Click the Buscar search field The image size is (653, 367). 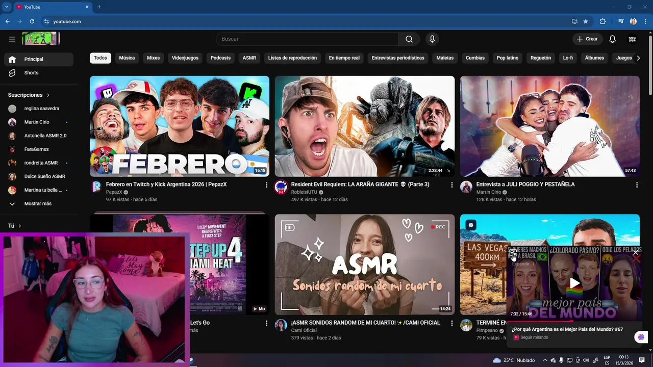(307, 39)
